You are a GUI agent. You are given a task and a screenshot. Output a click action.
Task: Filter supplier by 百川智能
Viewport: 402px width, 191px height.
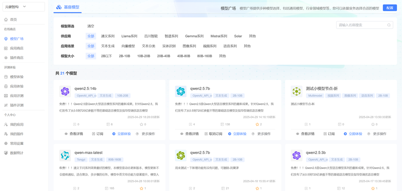(x=151, y=36)
